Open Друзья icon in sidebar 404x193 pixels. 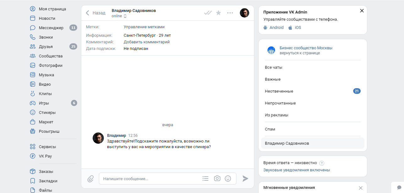coord(33,46)
